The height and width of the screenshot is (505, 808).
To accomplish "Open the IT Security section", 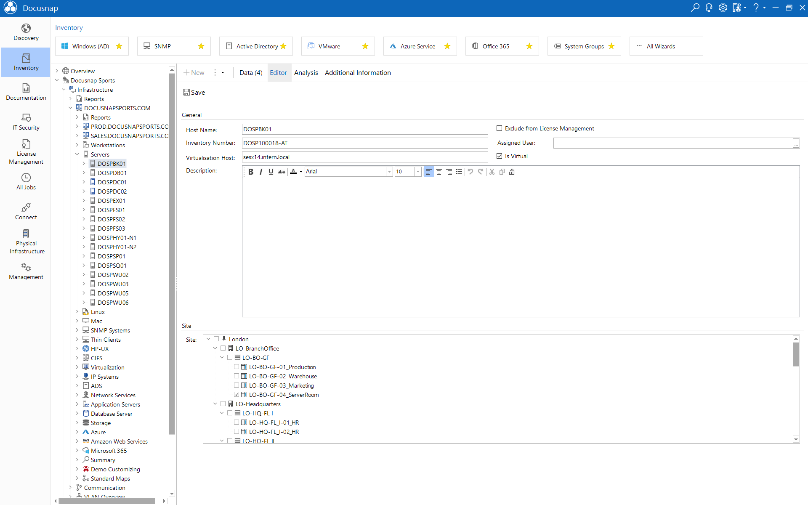I will 26,122.
